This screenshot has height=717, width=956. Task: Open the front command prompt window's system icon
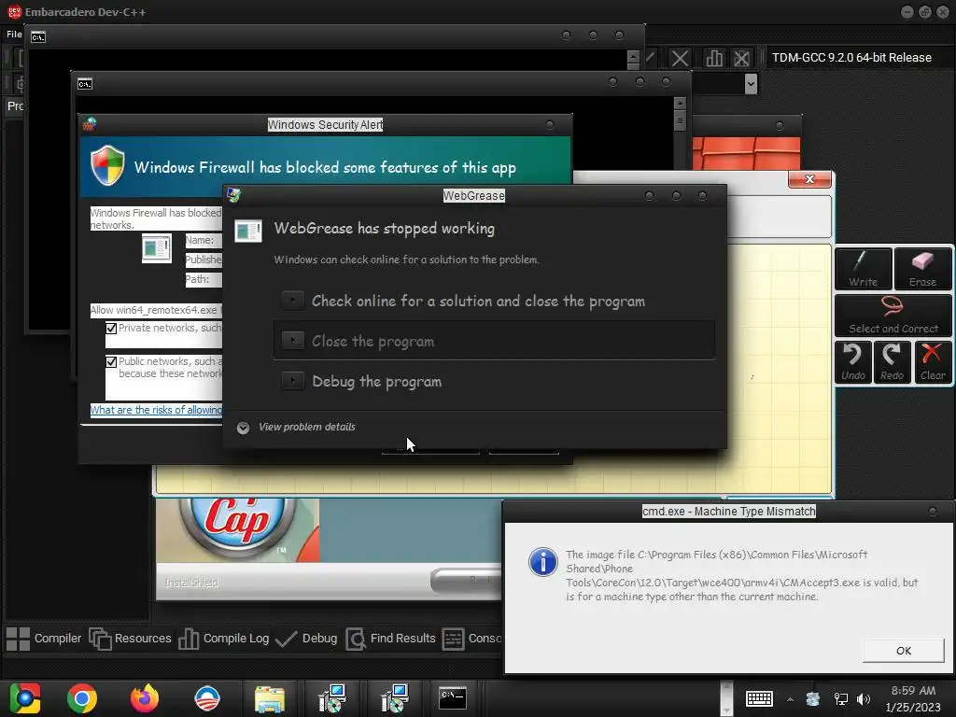[x=85, y=84]
